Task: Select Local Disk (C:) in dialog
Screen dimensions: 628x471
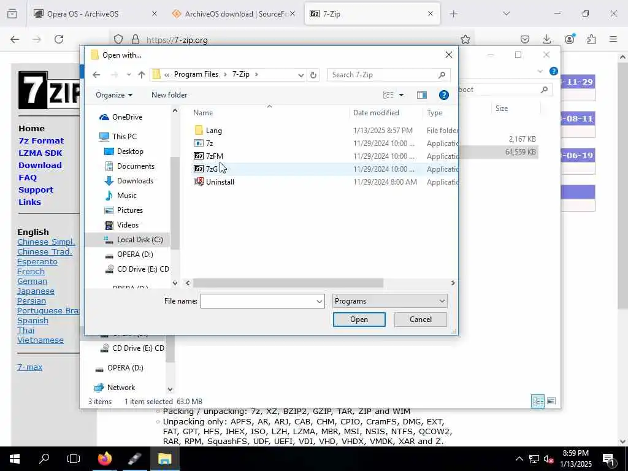Action: (133, 240)
